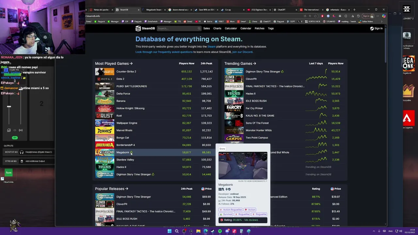Image resolution: width=418 pixels, height=235 pixels.
Task: Click the Rust game logo
Action: click(x=104, y=116)
